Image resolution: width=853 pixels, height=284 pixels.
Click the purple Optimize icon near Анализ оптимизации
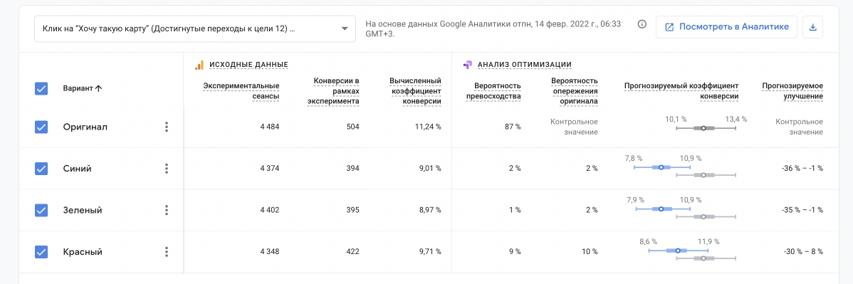pos(467,65)
